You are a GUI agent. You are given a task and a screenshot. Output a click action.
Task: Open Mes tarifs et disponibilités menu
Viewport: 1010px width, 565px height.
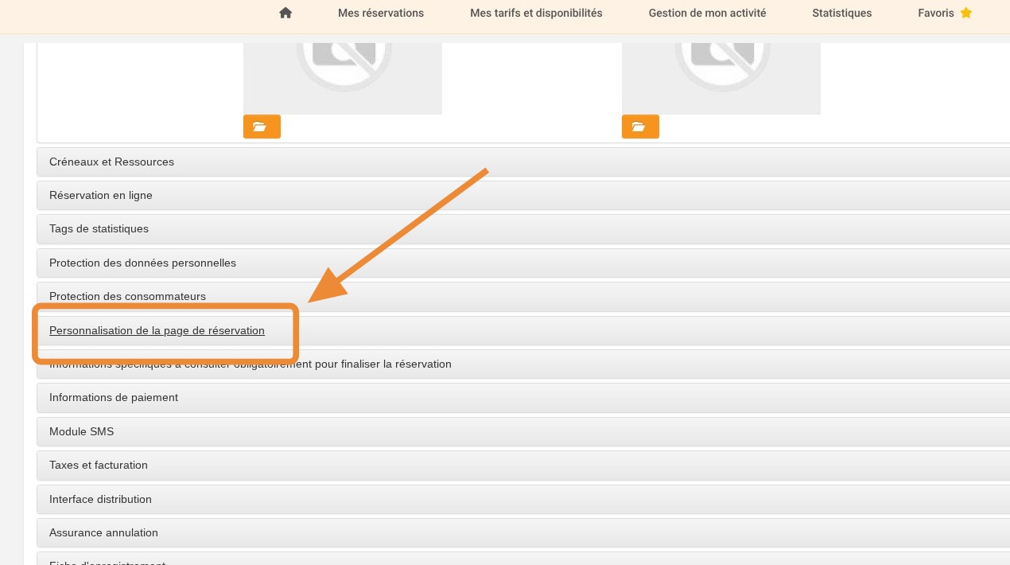536,13
